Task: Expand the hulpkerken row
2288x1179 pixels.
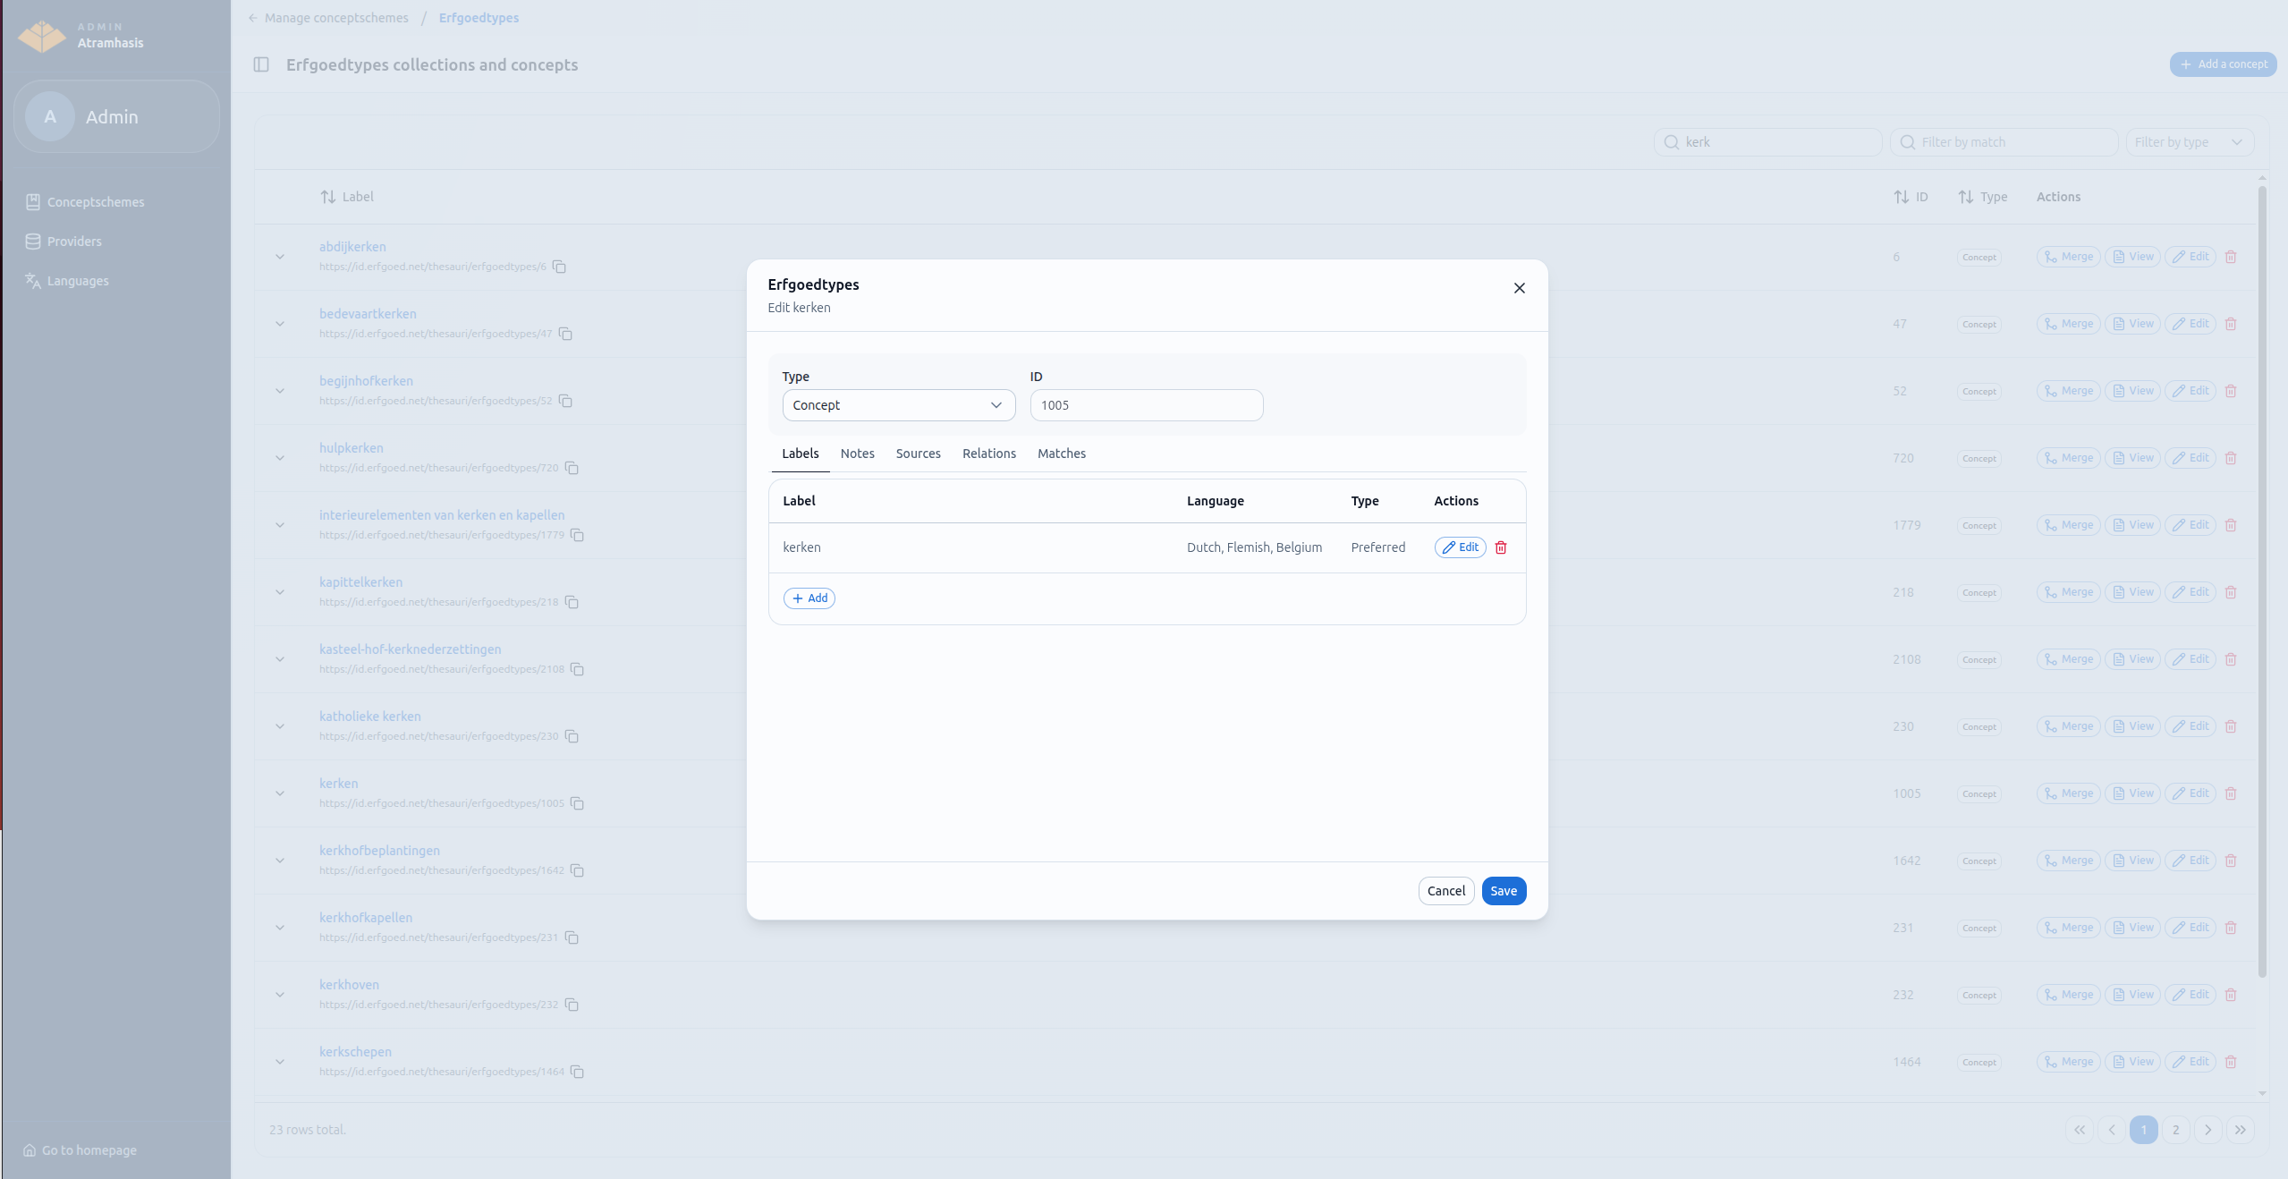Action: click(x=280, y=458)
